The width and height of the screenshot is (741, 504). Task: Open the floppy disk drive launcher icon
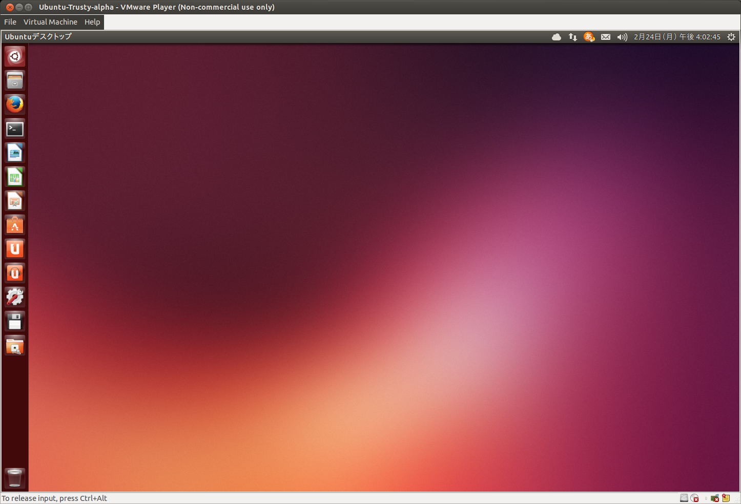click(x=15, y=321)
